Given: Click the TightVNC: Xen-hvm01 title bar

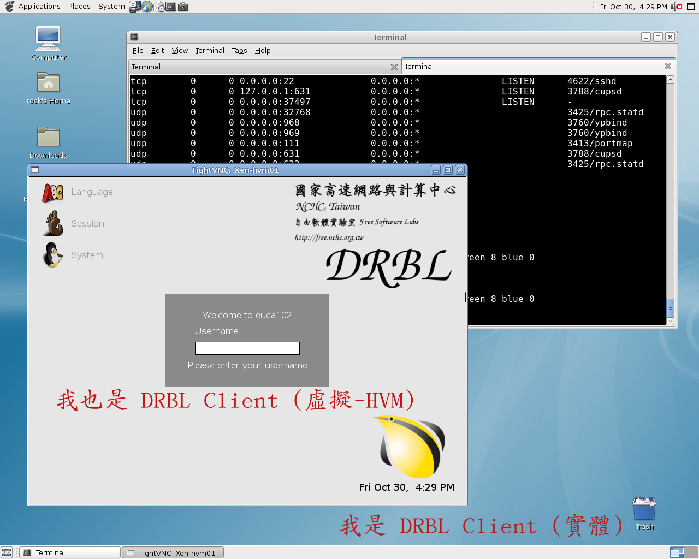Looking at the screenshot, I should pos(235,170).
